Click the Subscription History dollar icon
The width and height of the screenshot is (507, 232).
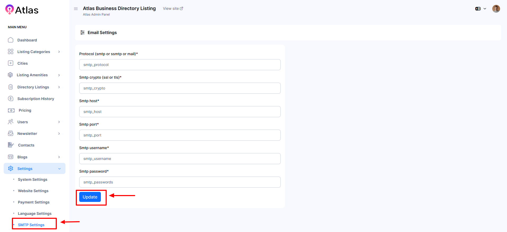pyautogui.click(x=11, y=99)
